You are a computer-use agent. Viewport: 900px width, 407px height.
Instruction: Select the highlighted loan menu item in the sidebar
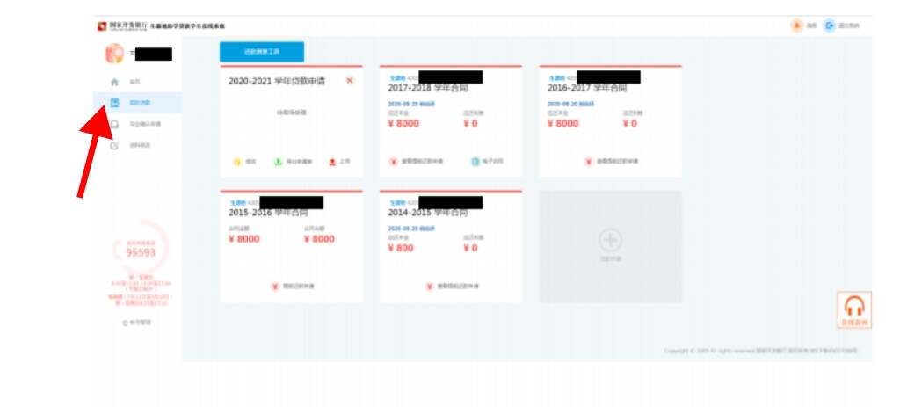138,103
